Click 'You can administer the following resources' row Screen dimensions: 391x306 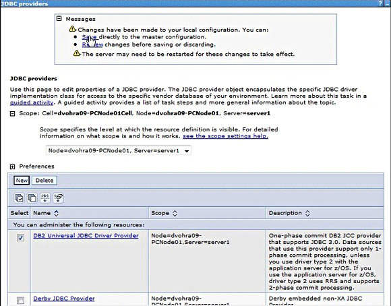[x=195, y=224]
